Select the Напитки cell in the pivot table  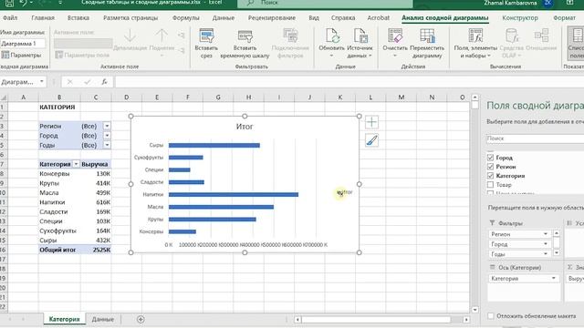pos(59,202)
